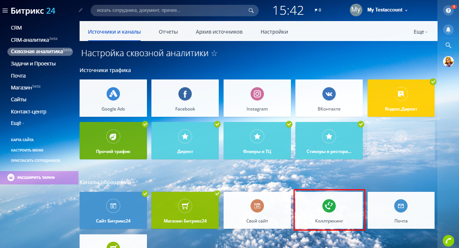Open the notifications bell
The image size is (459, 248).
click(448, 29)
